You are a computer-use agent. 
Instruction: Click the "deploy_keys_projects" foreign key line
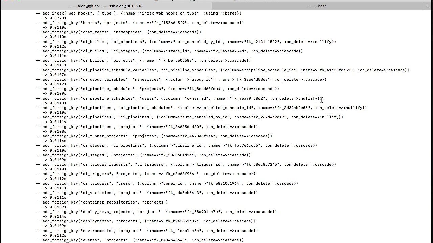tap(156, 212)
